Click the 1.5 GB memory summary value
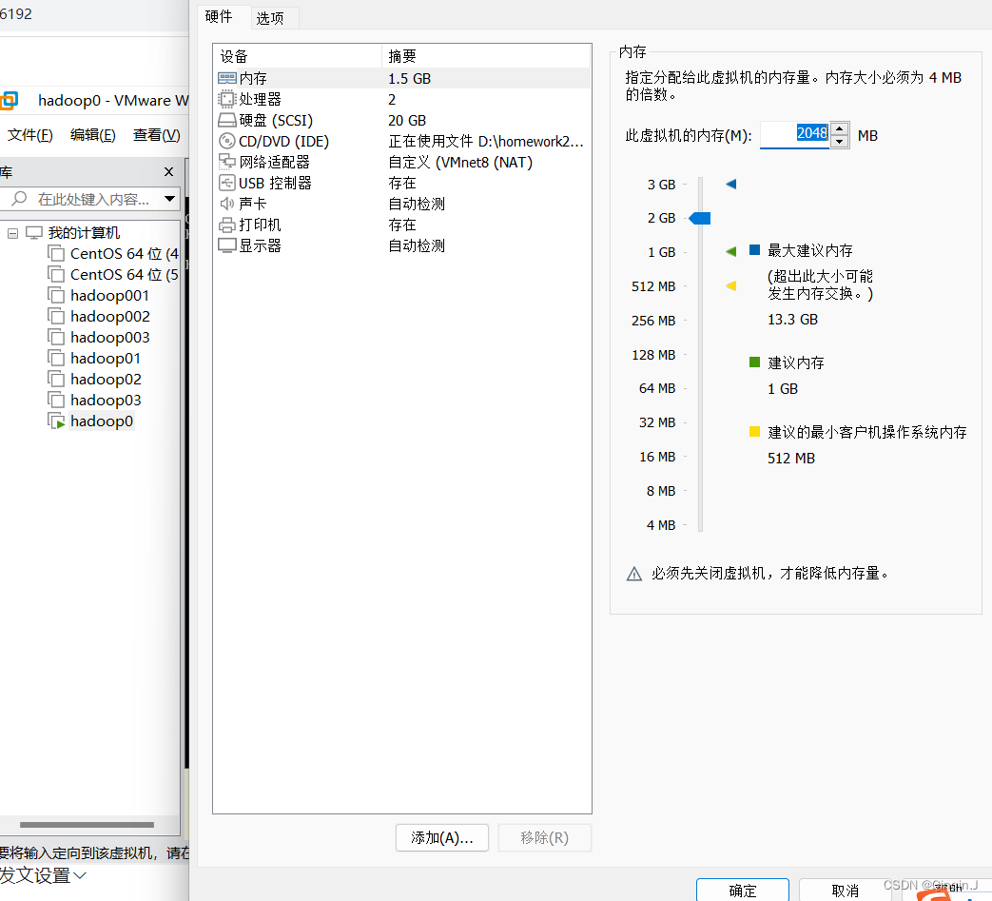The height and width of the screenshot is (901, 992). pos(409,78)
